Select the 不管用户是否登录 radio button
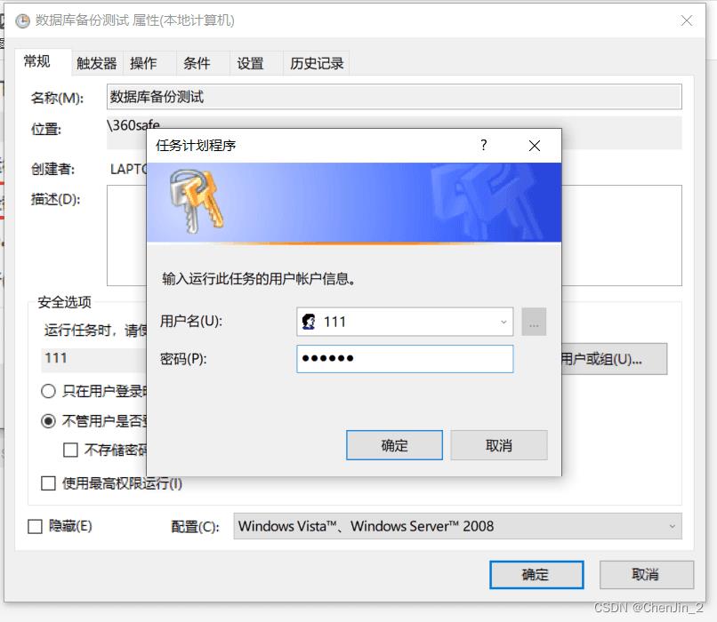The width and height of the screenshot is (717, 622). click(48, 420)
